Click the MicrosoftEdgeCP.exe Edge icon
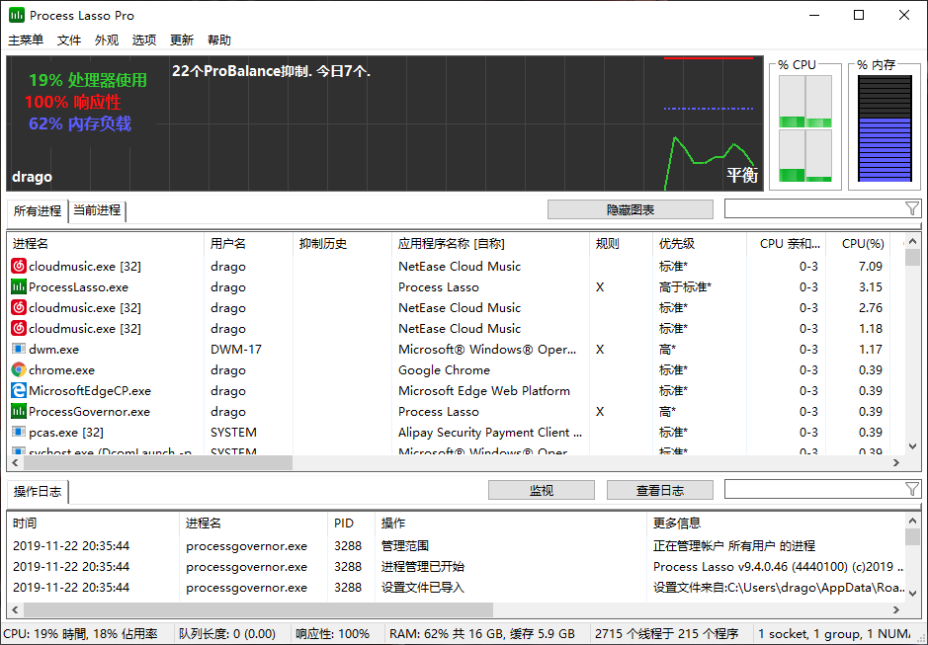 coord(19,390)
